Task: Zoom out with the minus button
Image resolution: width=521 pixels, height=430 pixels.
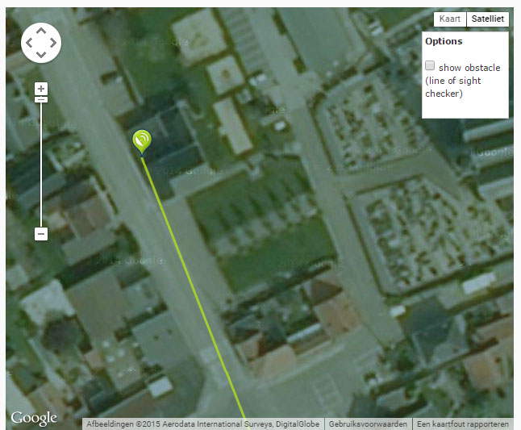Action: pyautogui.click(x=41, y=234)
